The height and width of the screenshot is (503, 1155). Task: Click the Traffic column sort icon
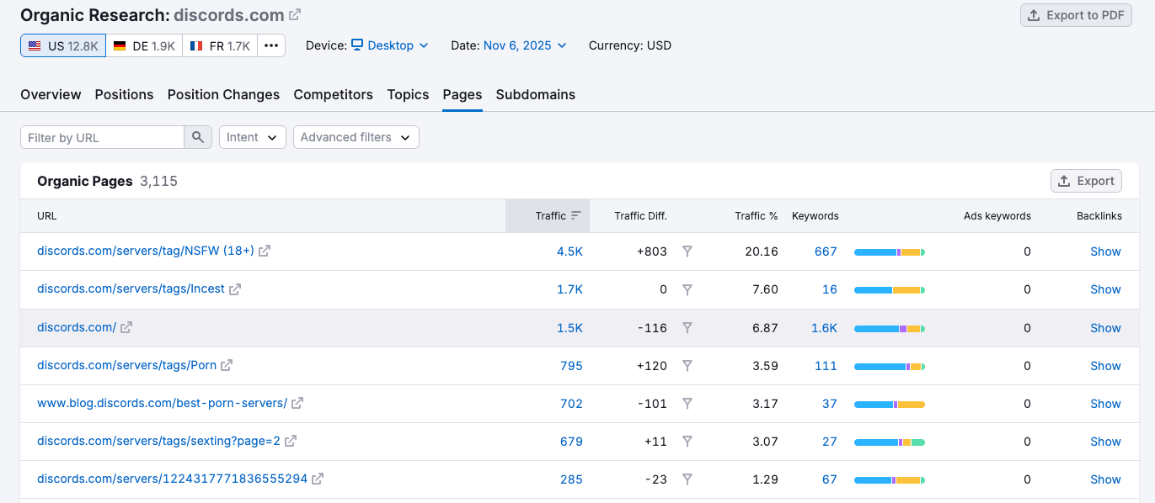click(x=576, y=216)
